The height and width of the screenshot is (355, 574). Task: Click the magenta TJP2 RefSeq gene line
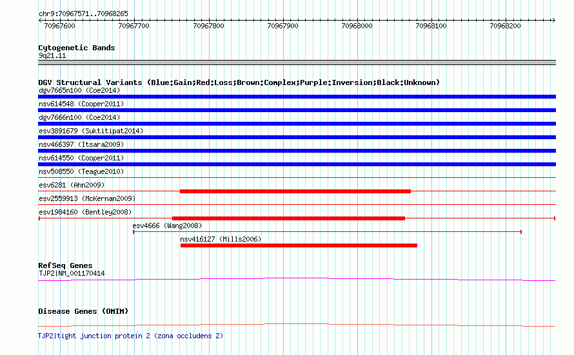tap(297, 280)
